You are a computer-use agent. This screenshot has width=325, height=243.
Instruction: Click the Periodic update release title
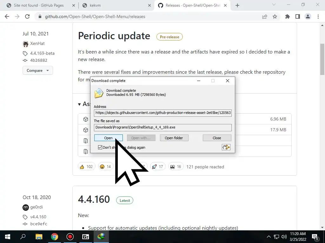[114, 36]
